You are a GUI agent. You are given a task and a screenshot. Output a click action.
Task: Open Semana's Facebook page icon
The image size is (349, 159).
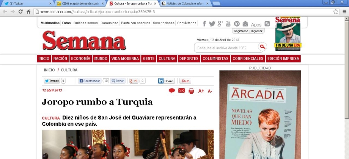204,23
